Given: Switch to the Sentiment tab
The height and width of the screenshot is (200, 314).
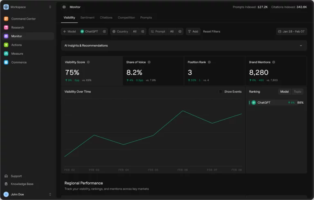Looking at the screenshot, I should click(x=87, y=18).
